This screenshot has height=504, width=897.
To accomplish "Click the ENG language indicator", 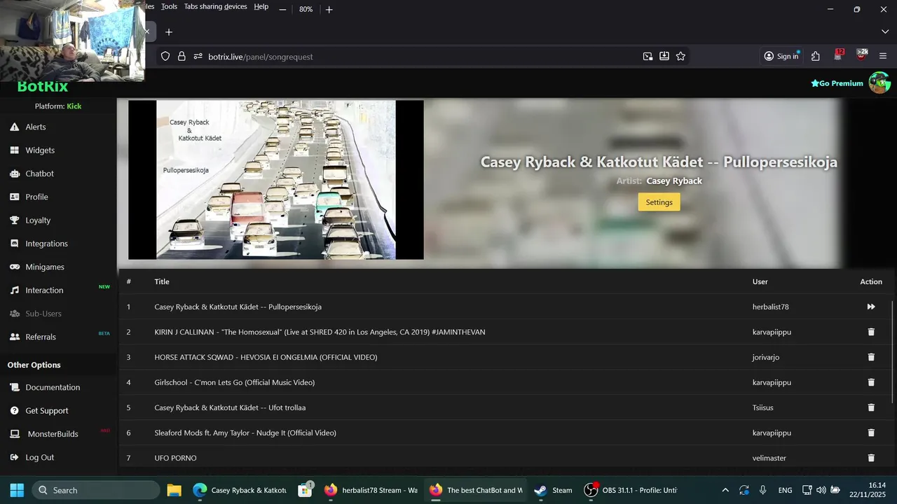I will click(x=785, y=490).
